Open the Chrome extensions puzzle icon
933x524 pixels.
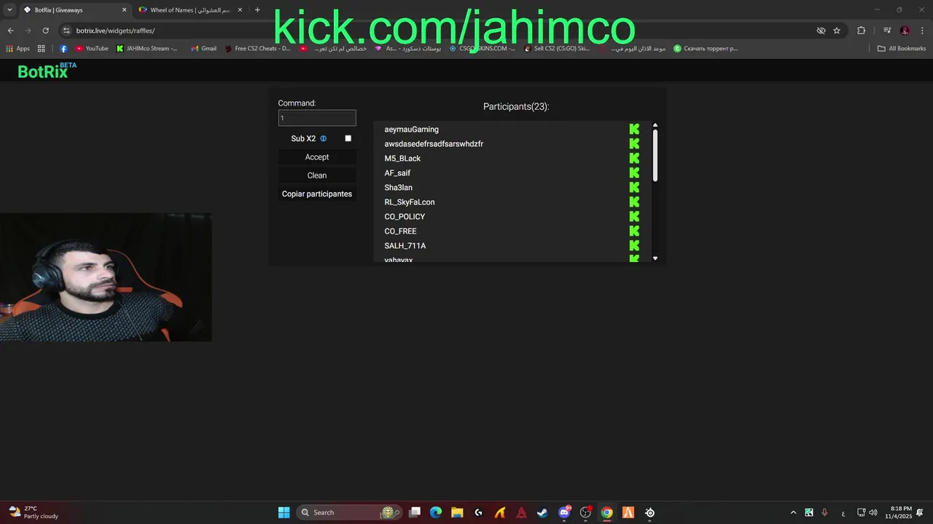tap(862, 31)
